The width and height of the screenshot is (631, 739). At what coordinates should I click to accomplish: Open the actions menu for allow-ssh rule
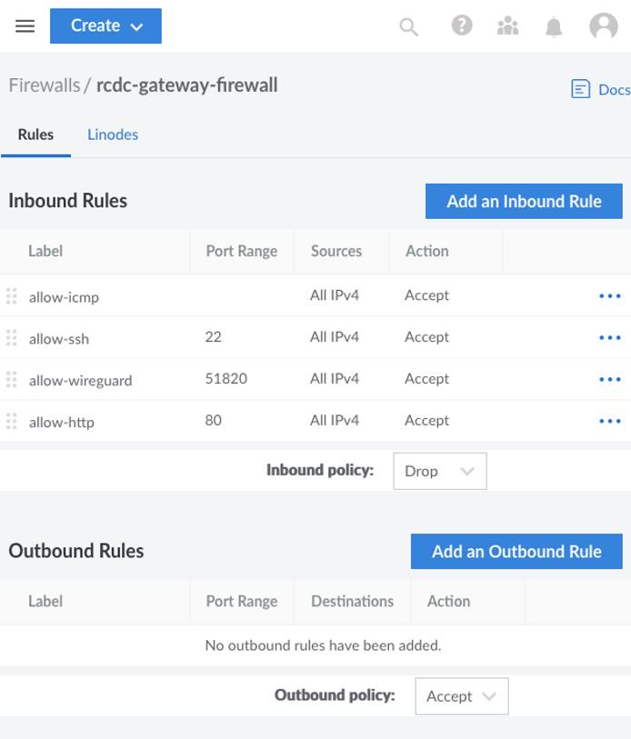click(x=609, y=337)
